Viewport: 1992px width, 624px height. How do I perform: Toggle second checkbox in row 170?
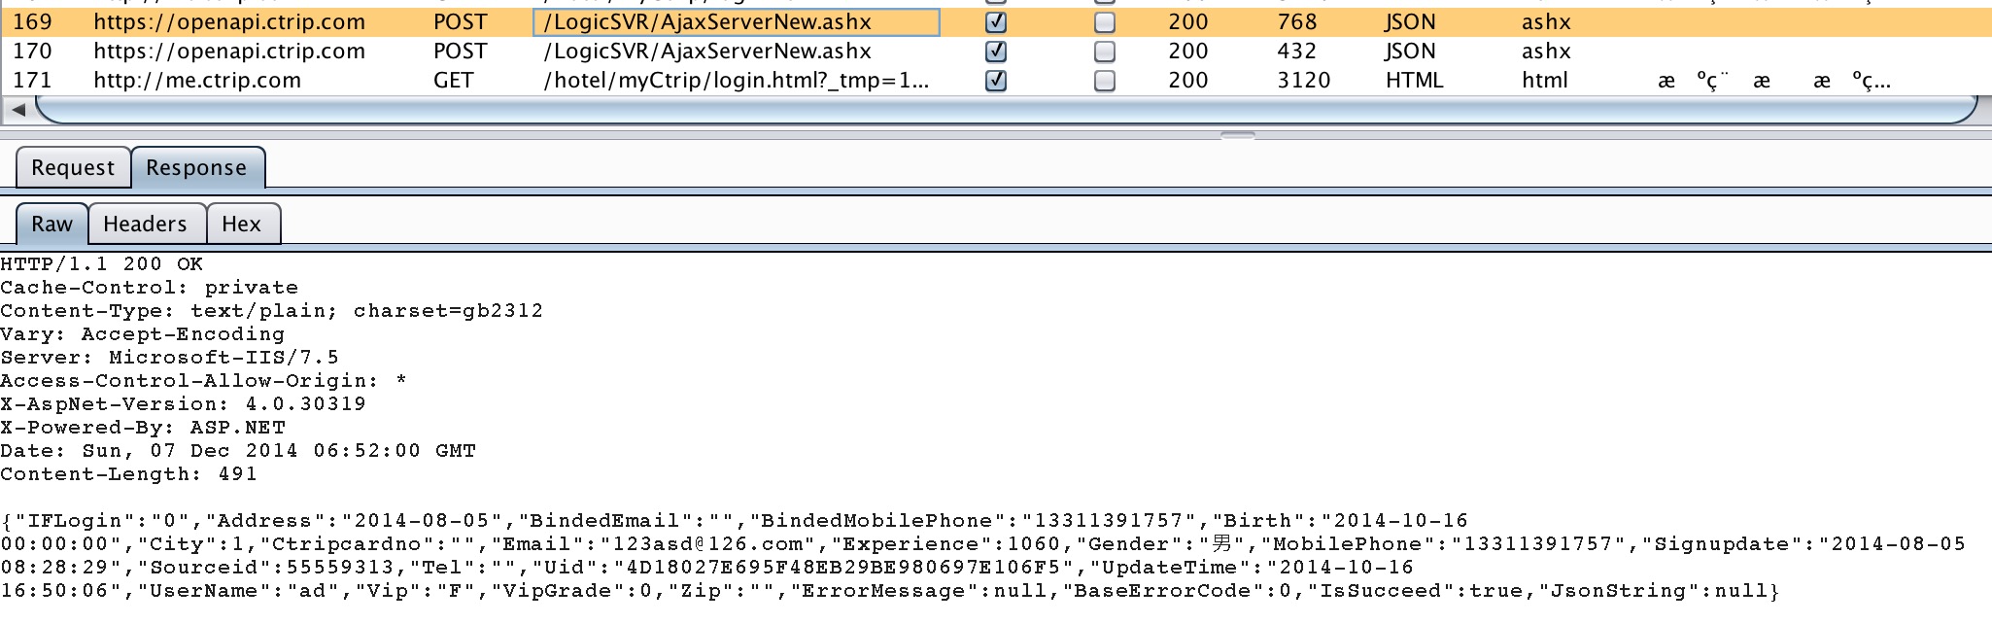click(1105, 52)
